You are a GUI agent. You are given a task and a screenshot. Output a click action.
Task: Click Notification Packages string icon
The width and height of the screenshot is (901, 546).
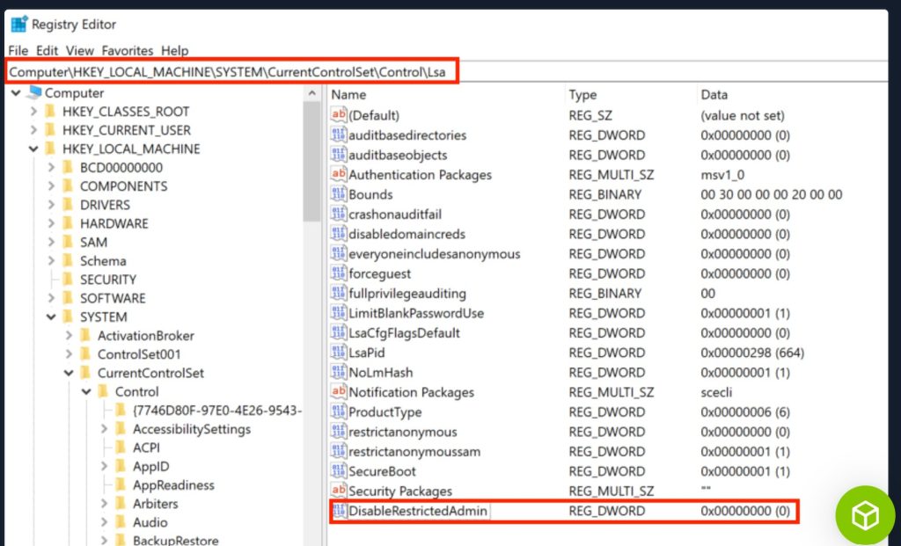tap(339, 391)
